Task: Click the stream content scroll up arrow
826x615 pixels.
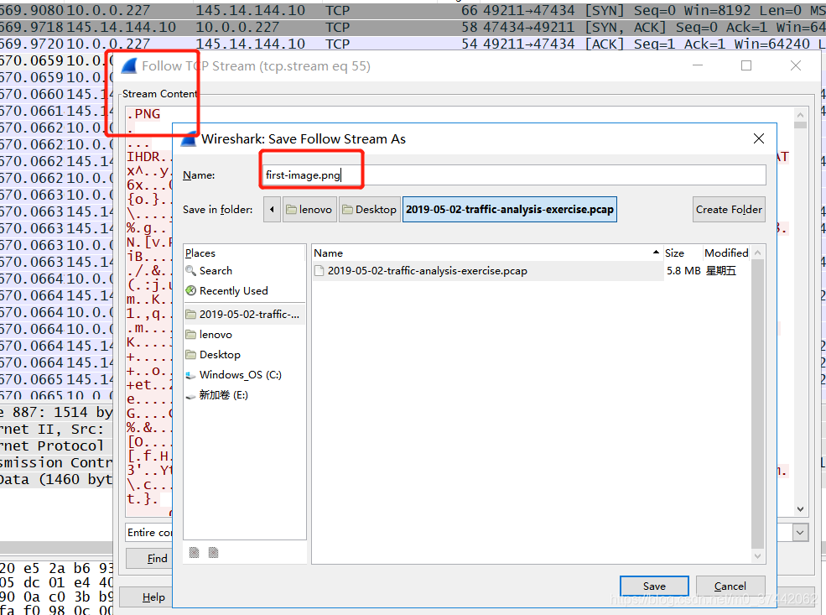Action: pyautogui.click(x=800, y=114)
